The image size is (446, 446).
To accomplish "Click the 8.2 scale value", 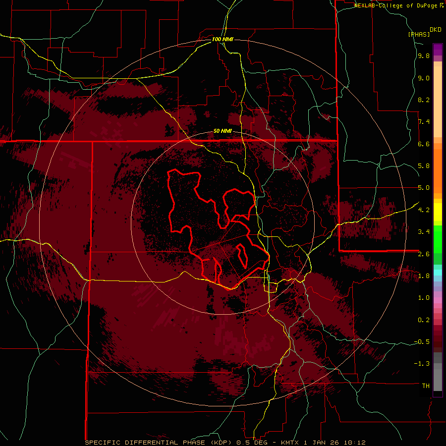I will [x=424, y=100].
